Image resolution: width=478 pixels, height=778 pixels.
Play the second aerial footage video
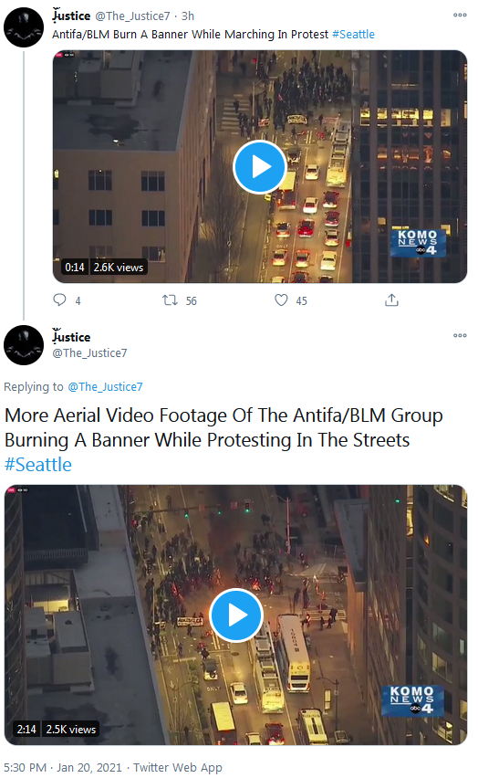(236, 615)
